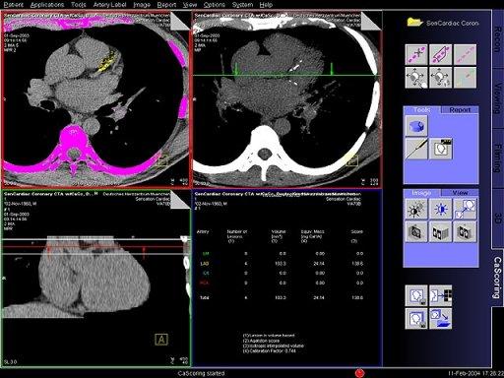Click the lower save heart series icon
504x378 pixels.
click(x=416, y=318)
